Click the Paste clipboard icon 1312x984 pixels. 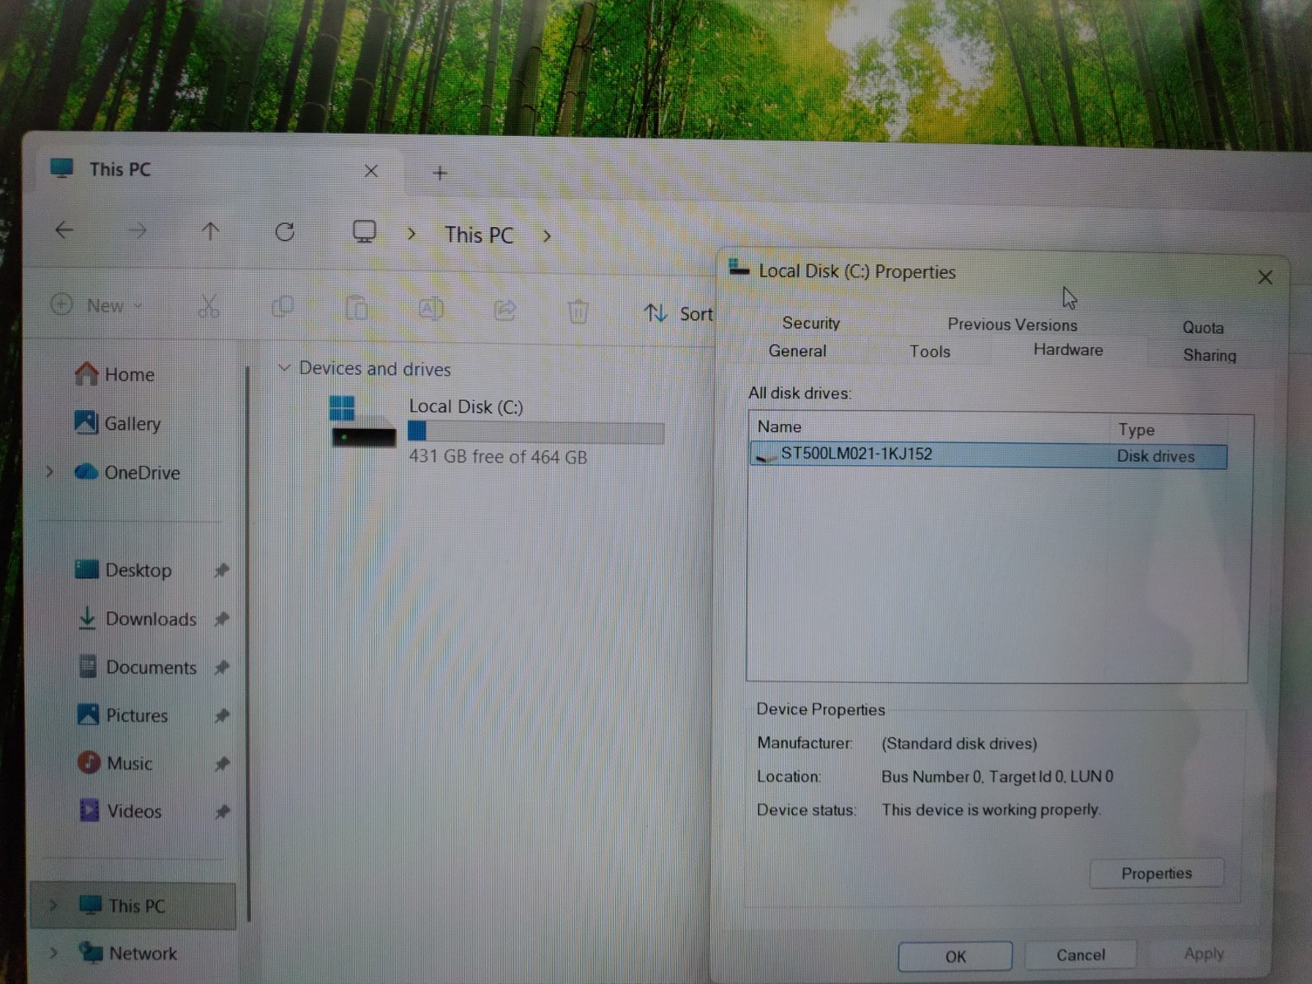[357, 308]
